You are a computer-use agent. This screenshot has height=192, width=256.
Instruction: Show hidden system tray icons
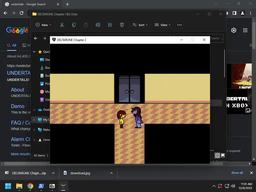coord(214,186)
